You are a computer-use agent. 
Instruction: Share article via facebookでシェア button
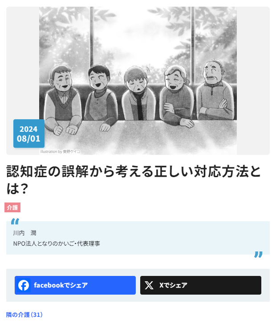click(x=75, y=285)
